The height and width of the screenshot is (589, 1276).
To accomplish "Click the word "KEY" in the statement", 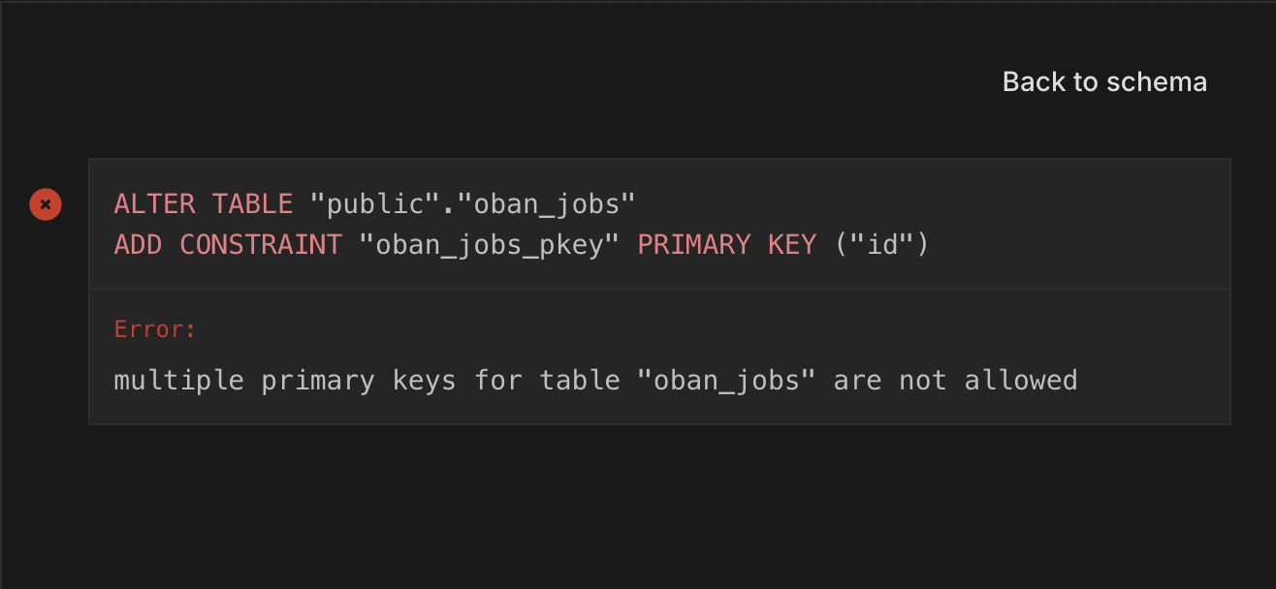I will pos(792,245).
